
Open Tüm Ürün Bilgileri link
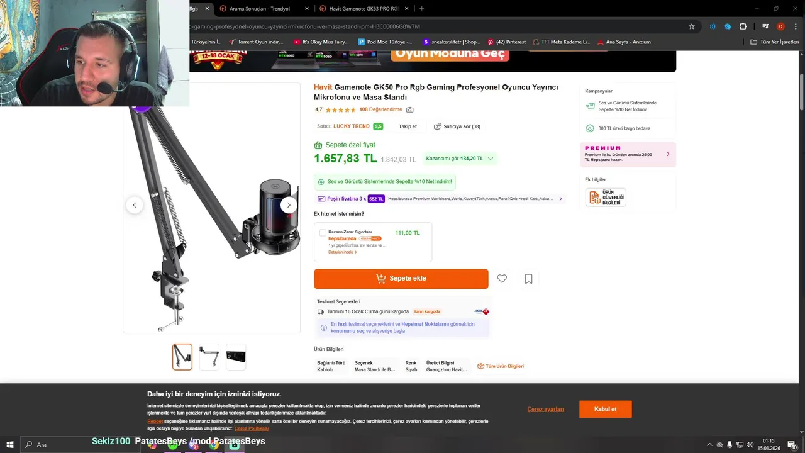coord(501,366)
